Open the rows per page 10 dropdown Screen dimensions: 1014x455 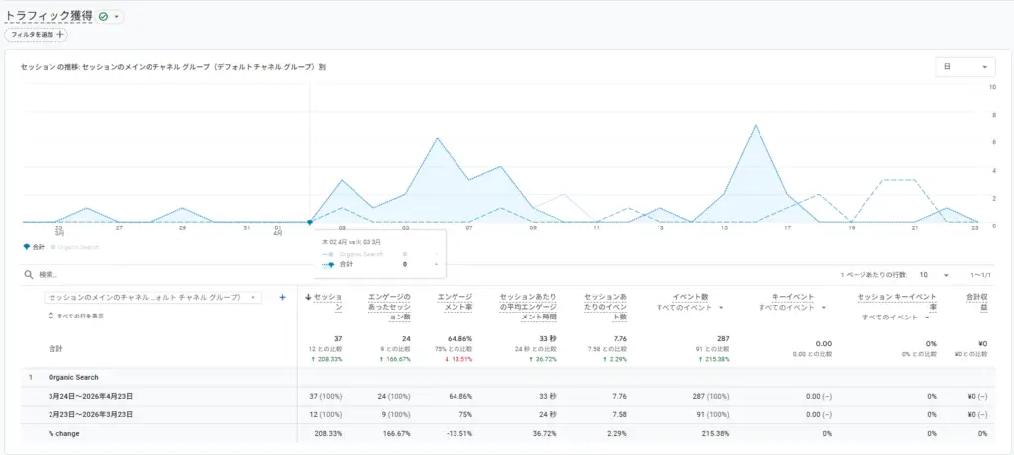[x=934, y=275]
